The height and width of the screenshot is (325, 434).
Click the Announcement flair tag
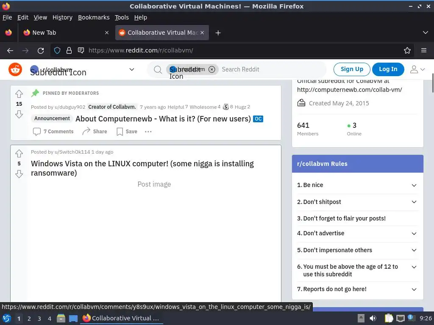52,118
